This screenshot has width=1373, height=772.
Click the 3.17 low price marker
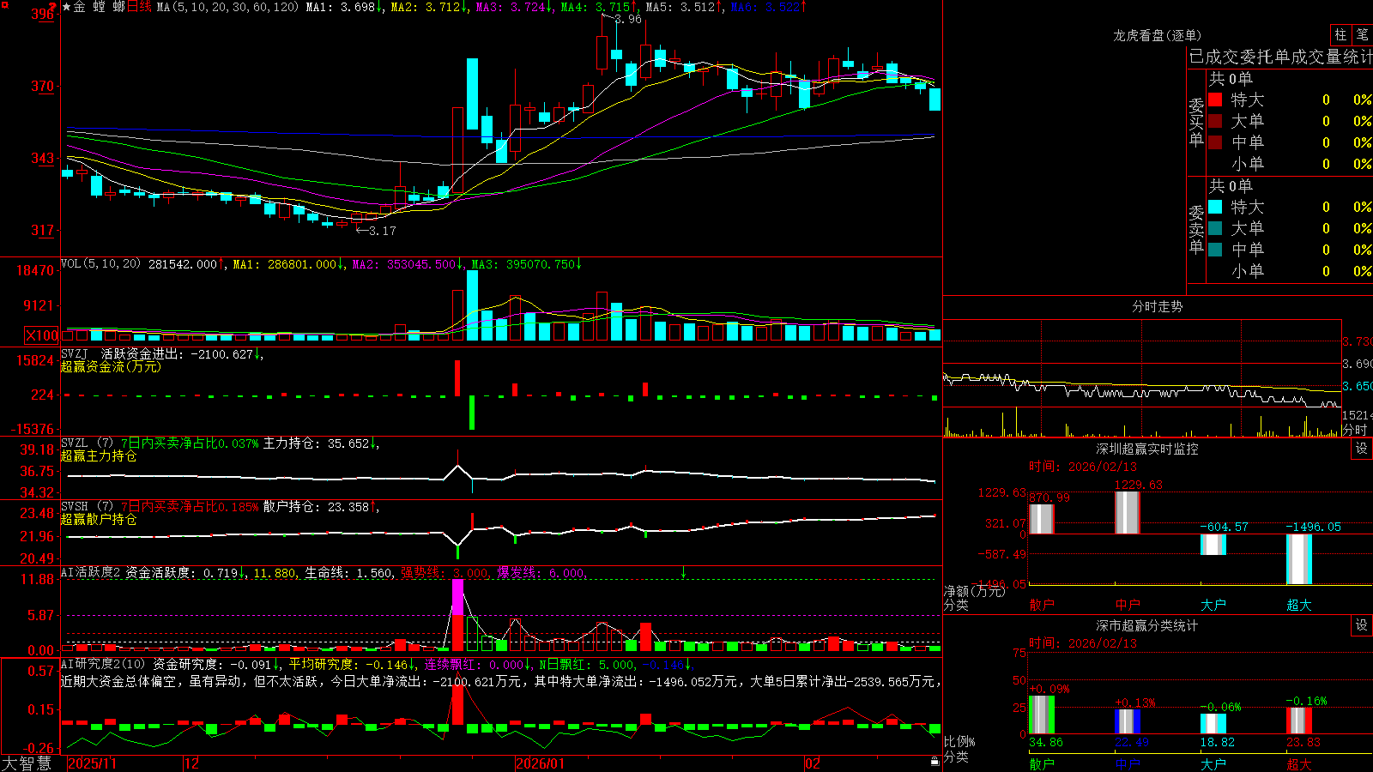point(383,230)
